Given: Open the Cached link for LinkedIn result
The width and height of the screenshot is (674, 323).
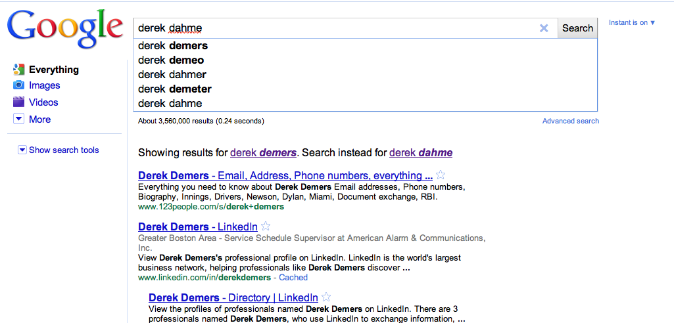Looking at the screenshot, I should tap(293, 278).
